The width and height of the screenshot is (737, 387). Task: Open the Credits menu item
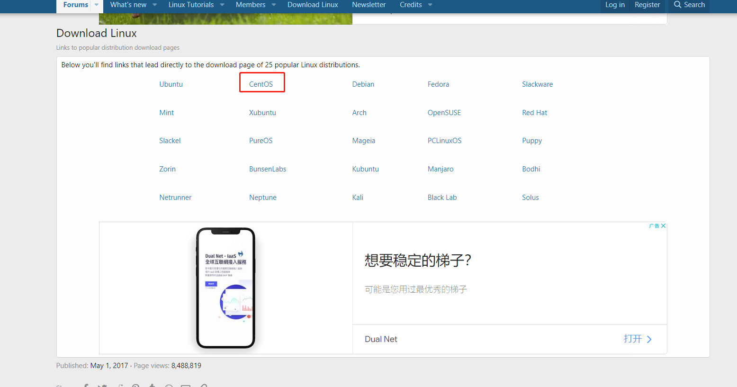(411, 5)
